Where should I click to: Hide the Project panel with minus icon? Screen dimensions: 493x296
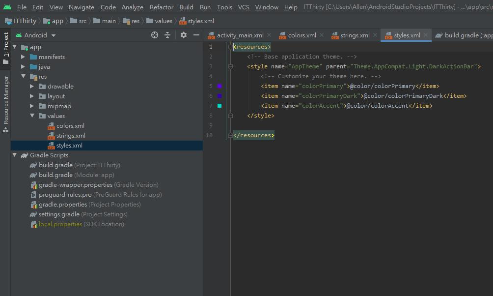[196, 35]
